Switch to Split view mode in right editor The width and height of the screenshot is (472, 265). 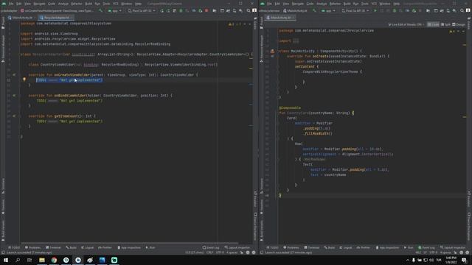click(x=445, y=24)
